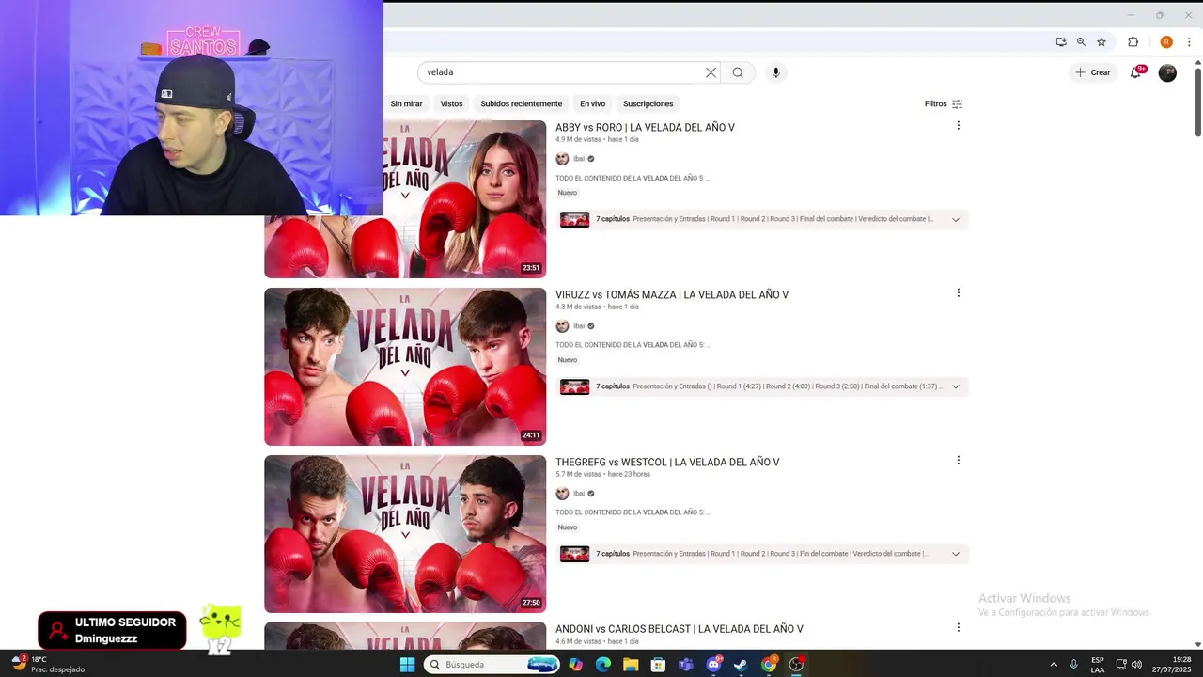Click the zoom magnifier icon in address bar

click(1081, 41)
